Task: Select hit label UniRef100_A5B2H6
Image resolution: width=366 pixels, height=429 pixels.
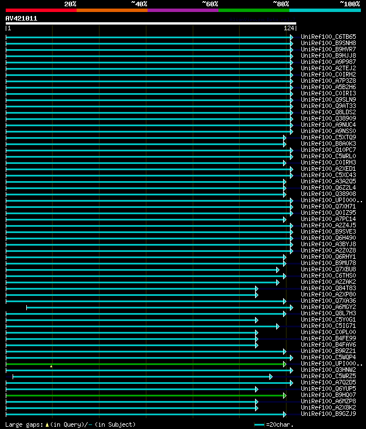Action: pyautogui.click(x=328, y=87)
